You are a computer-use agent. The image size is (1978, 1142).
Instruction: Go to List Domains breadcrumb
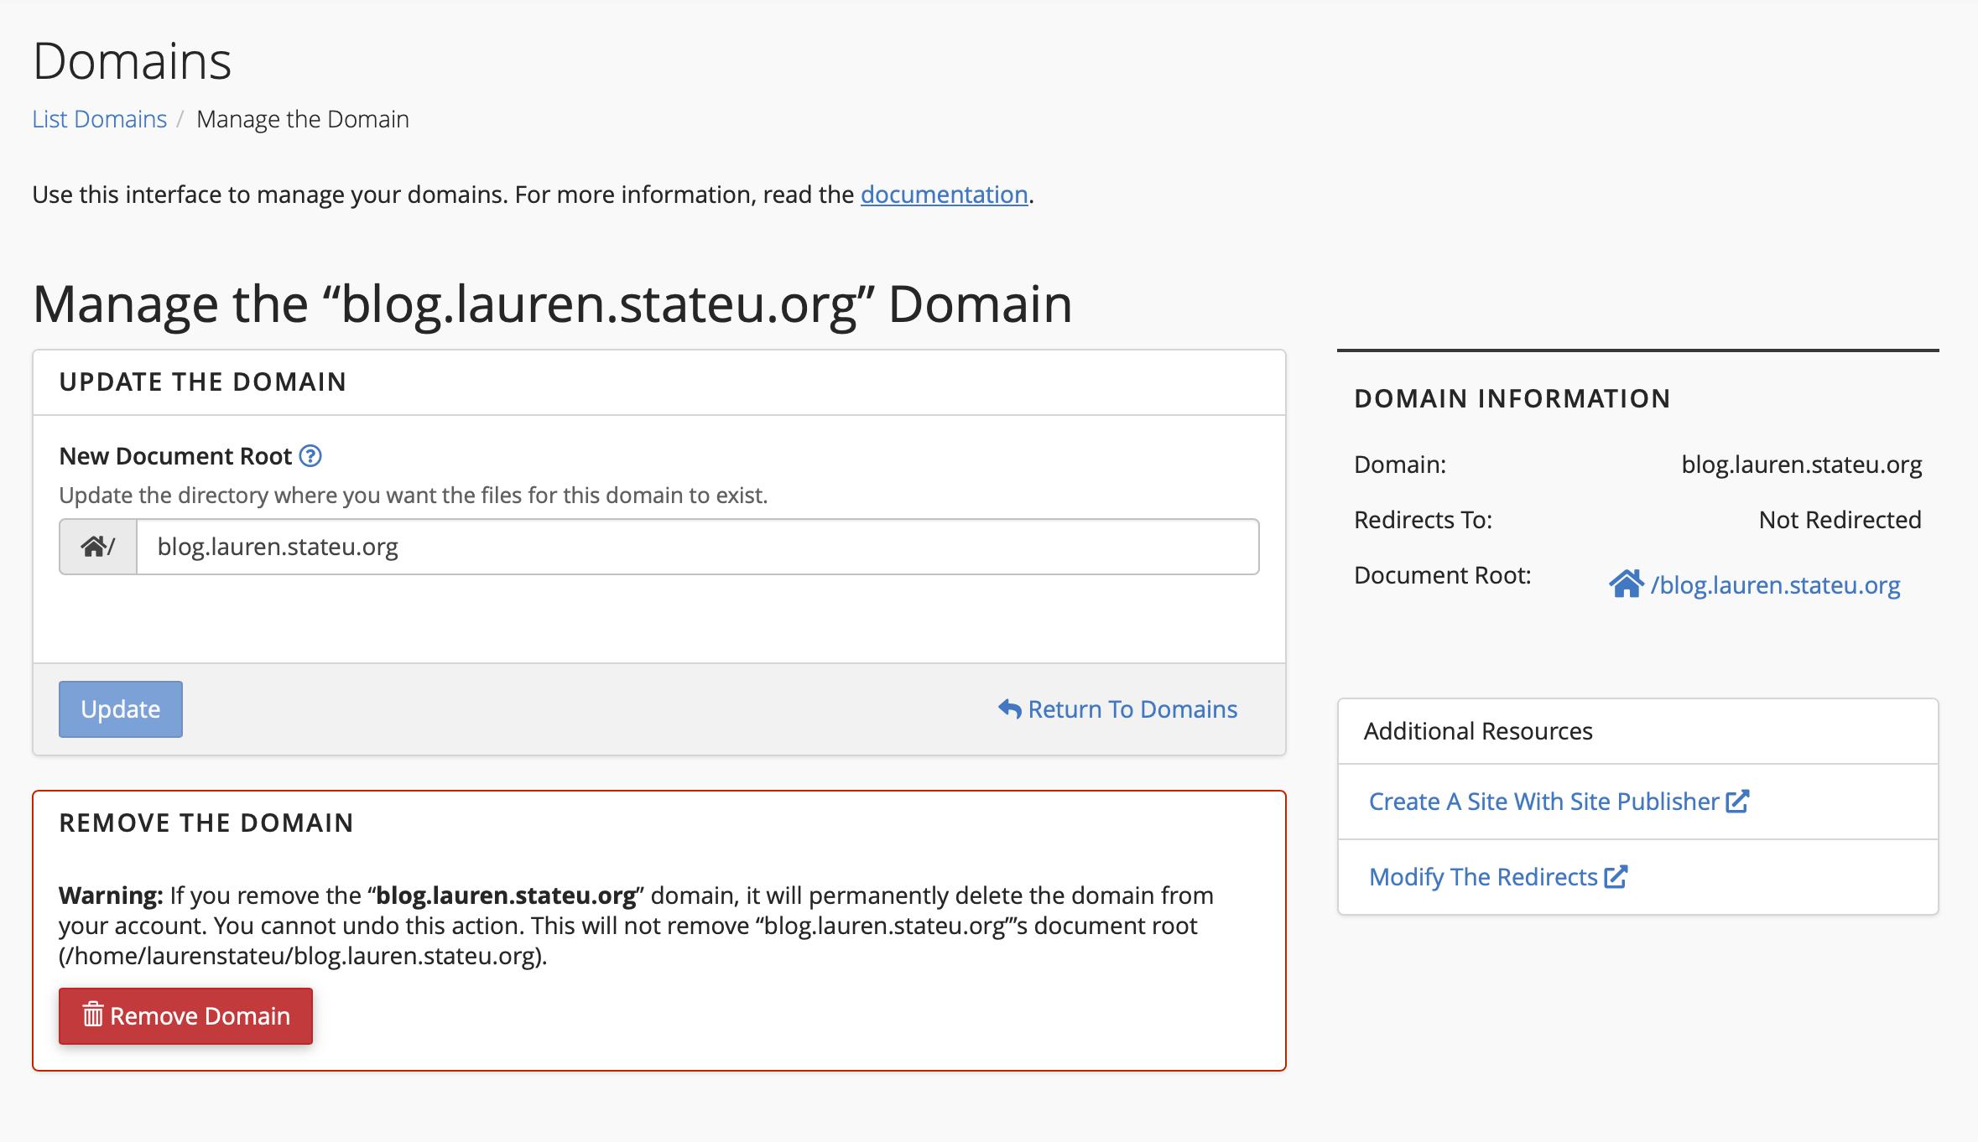(x=100, y=119)
